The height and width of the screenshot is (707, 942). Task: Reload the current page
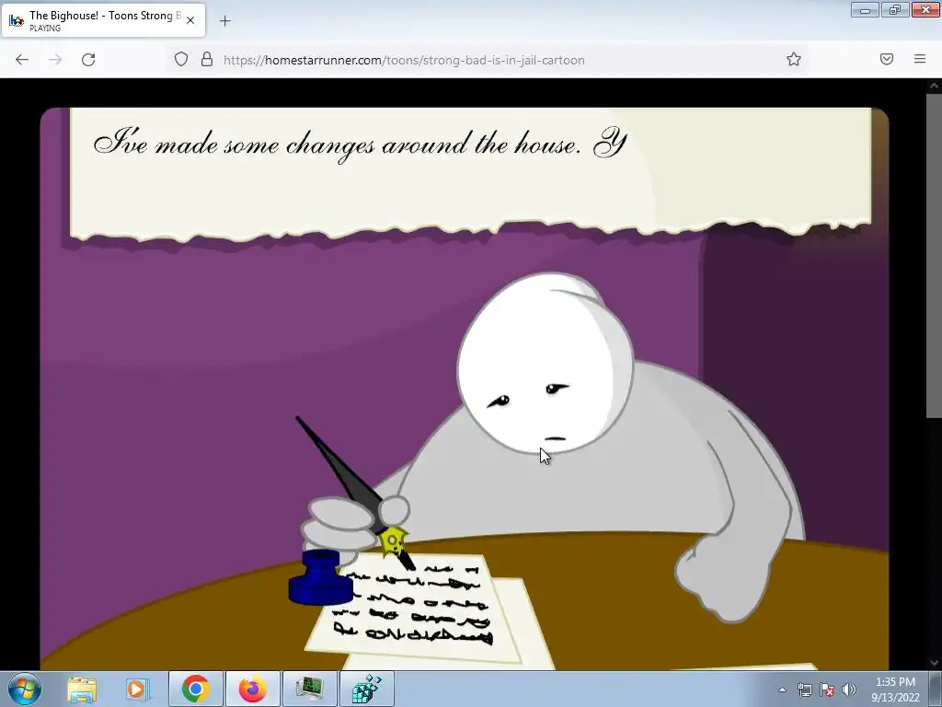pyautogui.click(x=88, y=60)
